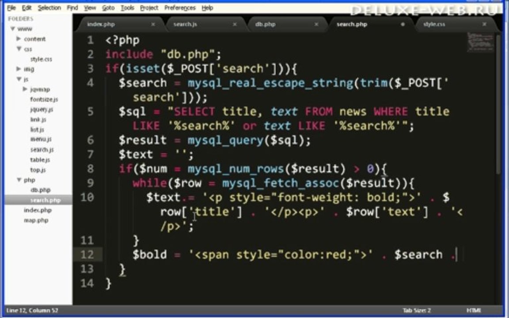
Task: Open the Edit menu
Action: (27, 8)
